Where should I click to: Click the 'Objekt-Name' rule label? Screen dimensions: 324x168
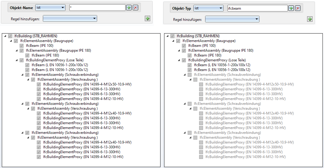(x=21, y=8)
